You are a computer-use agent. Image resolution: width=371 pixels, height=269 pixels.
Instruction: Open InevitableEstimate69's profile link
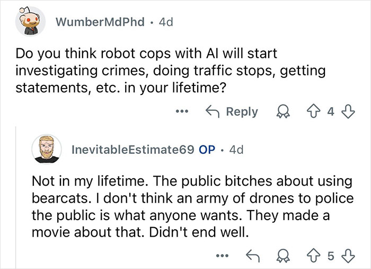(x=132, y=150)
